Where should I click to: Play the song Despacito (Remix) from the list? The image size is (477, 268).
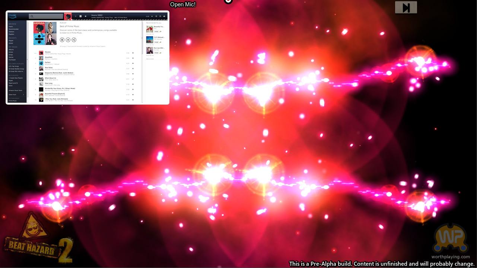(59, 73)
